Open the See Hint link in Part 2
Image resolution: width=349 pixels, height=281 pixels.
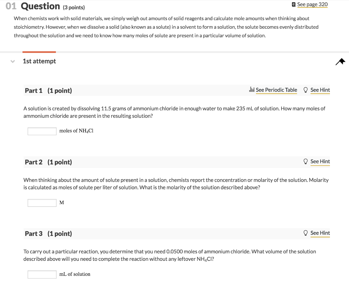point(320,161)
